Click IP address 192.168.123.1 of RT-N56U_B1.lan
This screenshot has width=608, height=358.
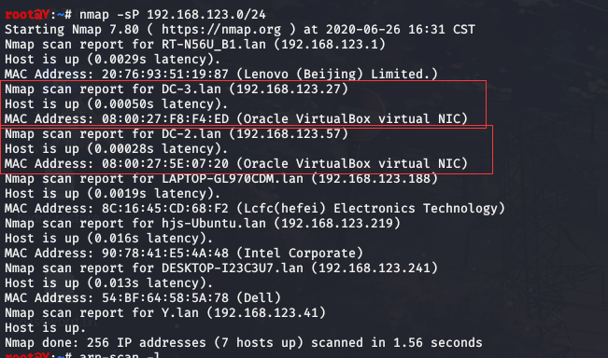(x=330, y=44)
